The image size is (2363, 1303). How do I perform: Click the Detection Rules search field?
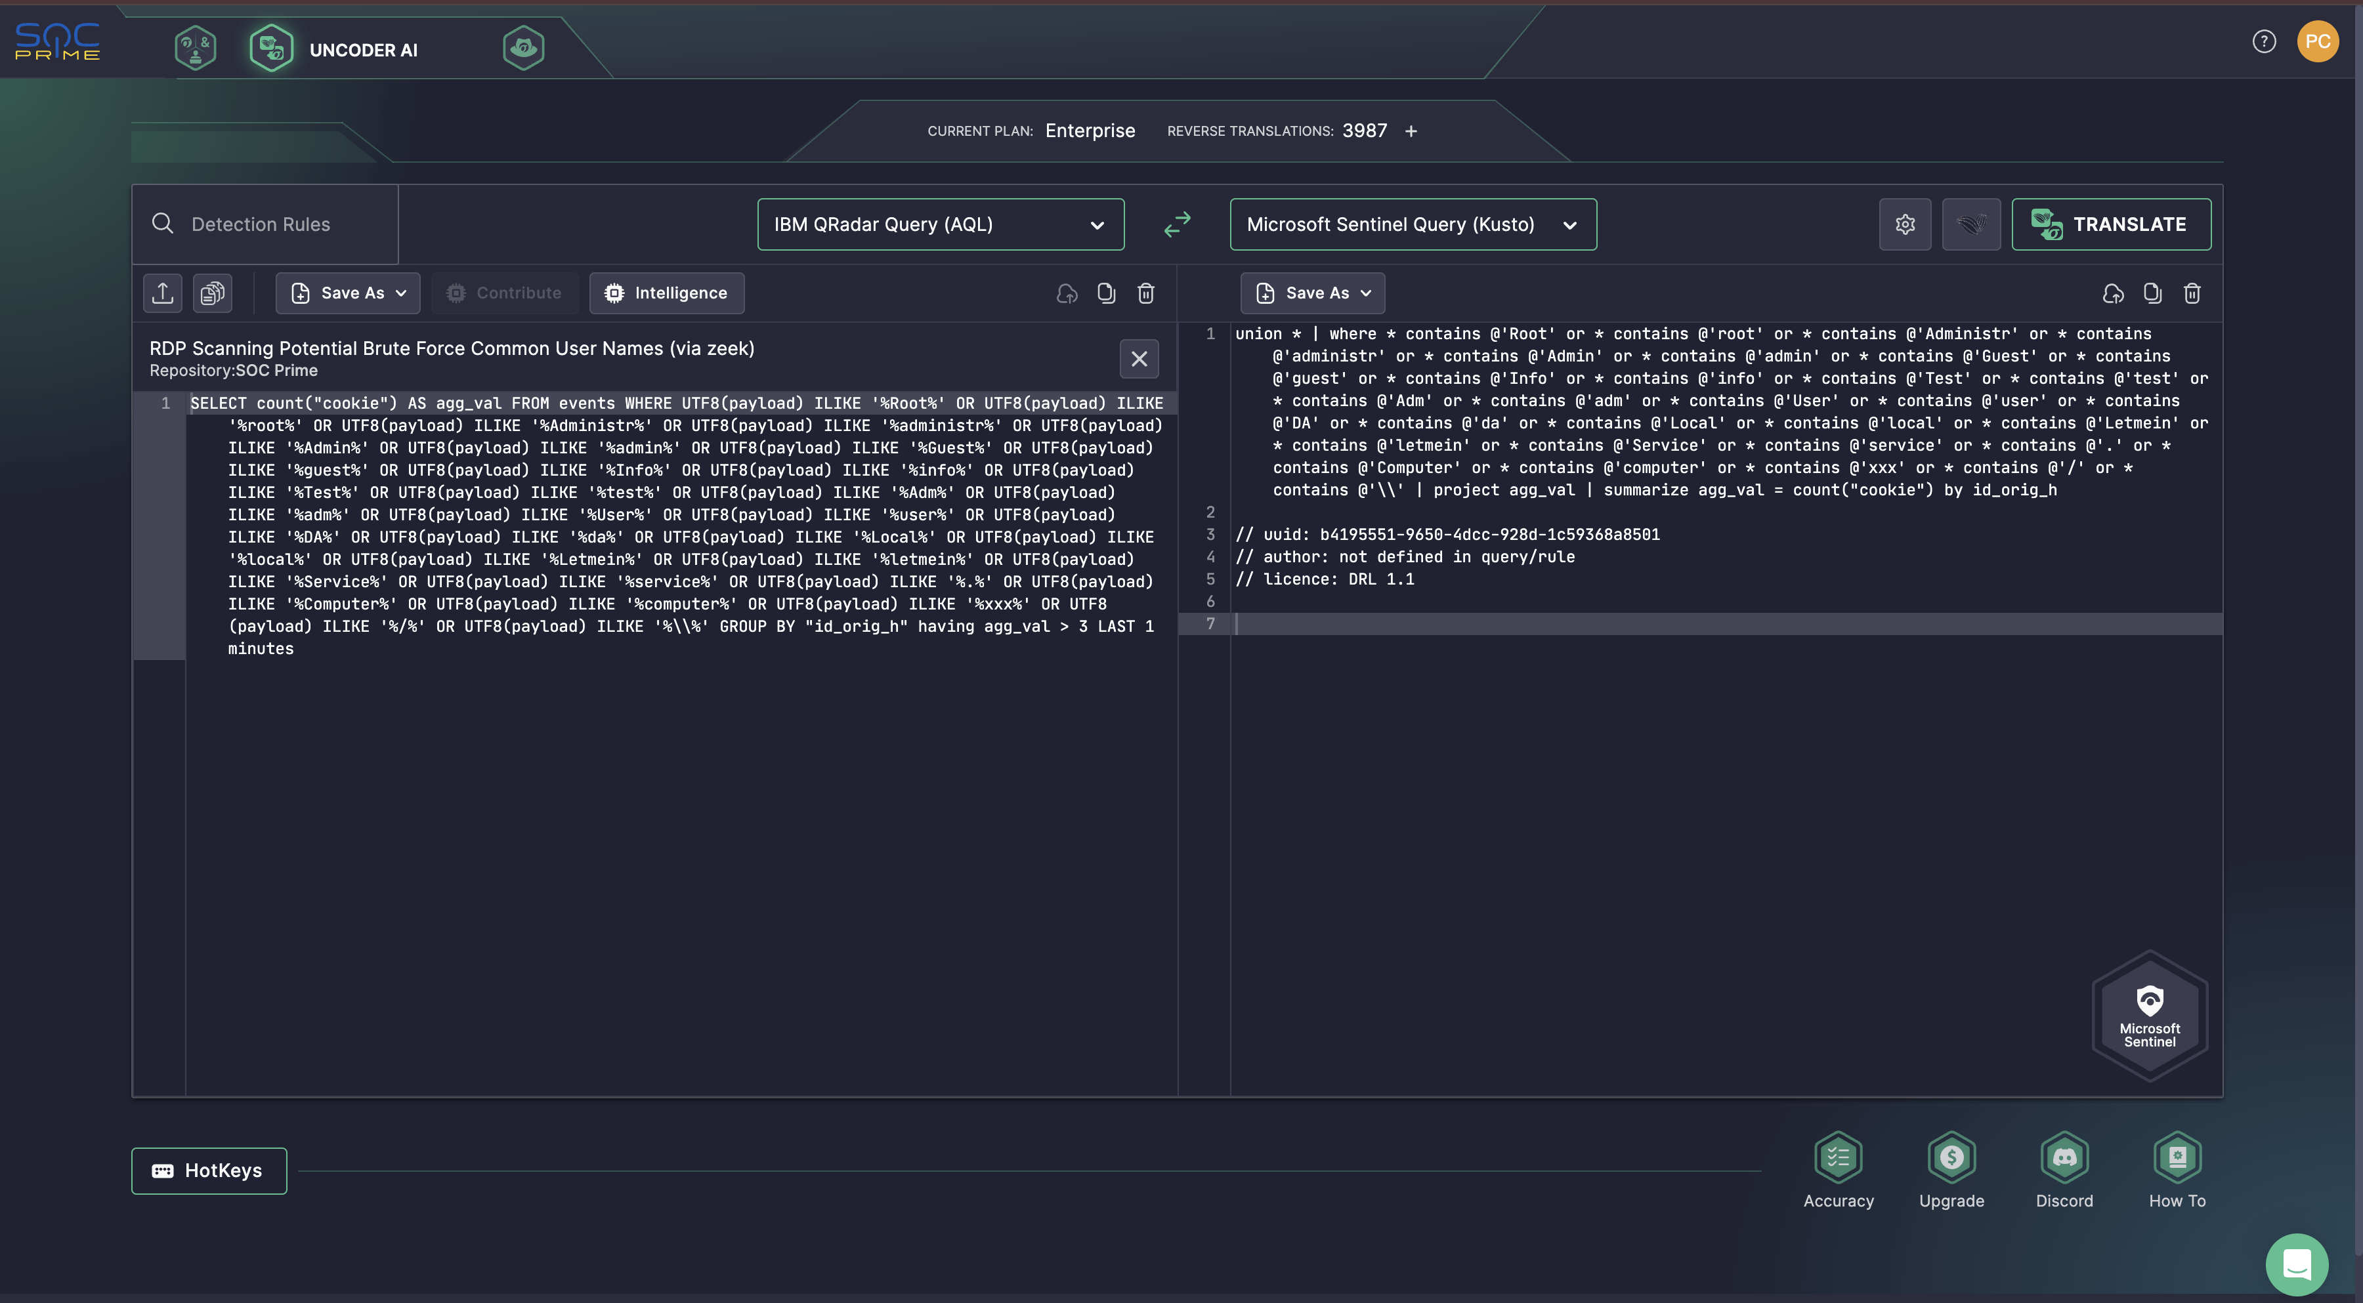[261, 224]
